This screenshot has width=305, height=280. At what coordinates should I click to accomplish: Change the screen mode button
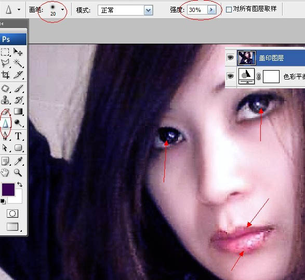coord(12,226)
